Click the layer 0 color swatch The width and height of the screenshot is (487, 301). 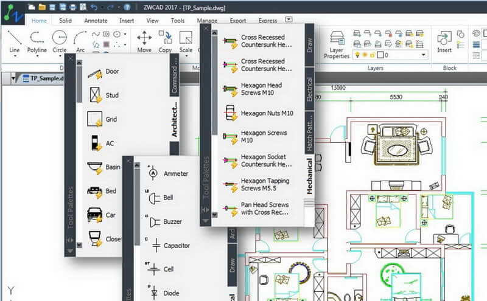tap(380, 55)
